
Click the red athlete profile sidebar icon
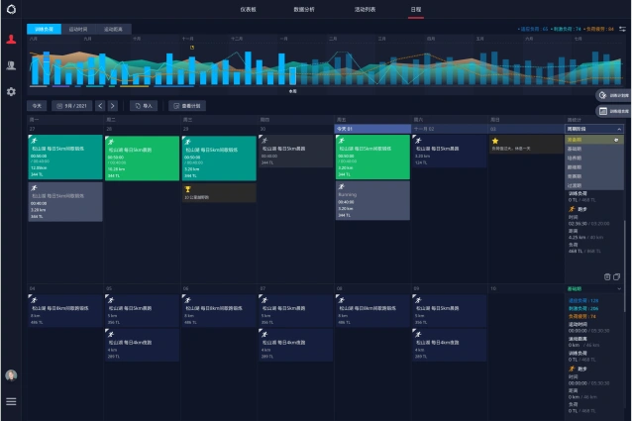[x=11, y=40]
